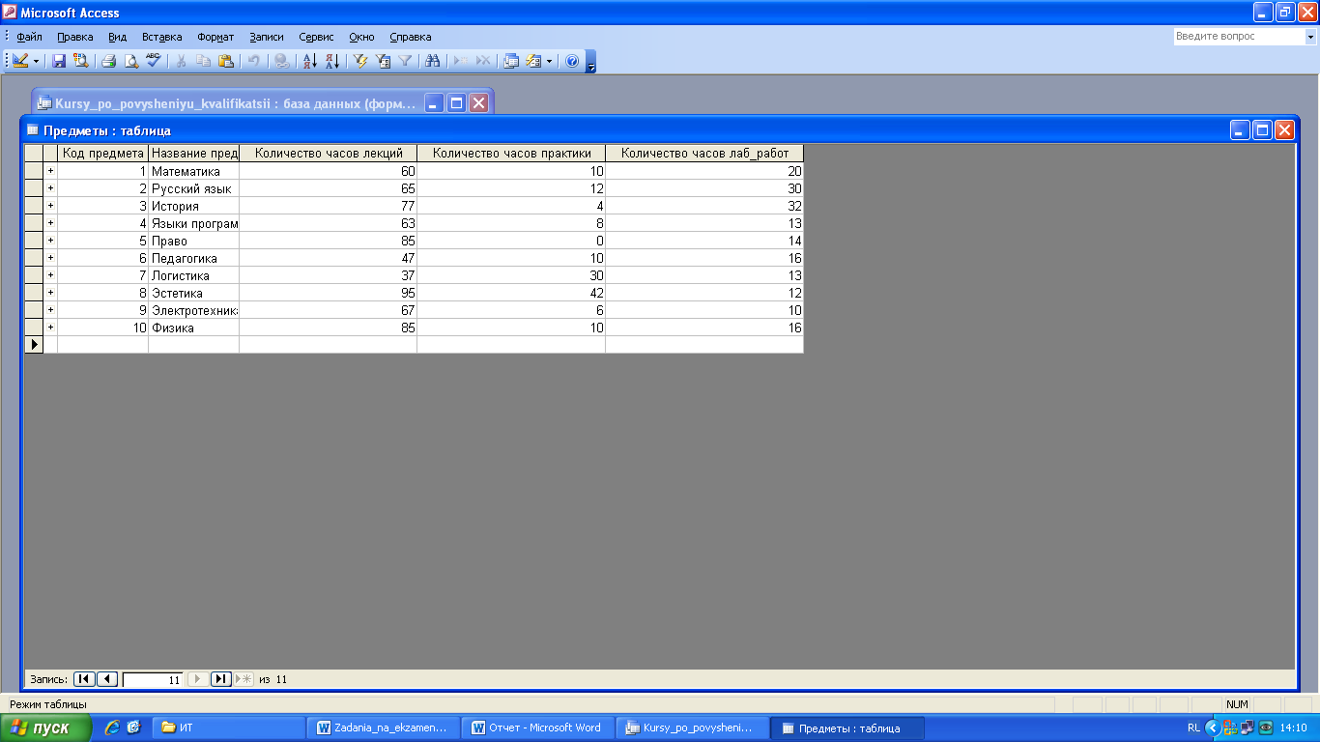Activate the Kursy_po_povysheniyu_kvalifikatsii database window title
The image size is (1320, 742).
pos(237,103)
